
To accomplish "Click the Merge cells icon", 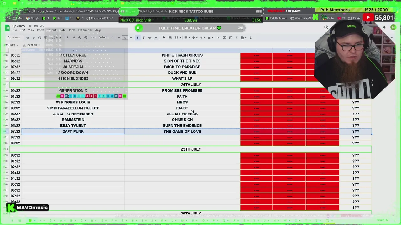I will click(176, 37).
